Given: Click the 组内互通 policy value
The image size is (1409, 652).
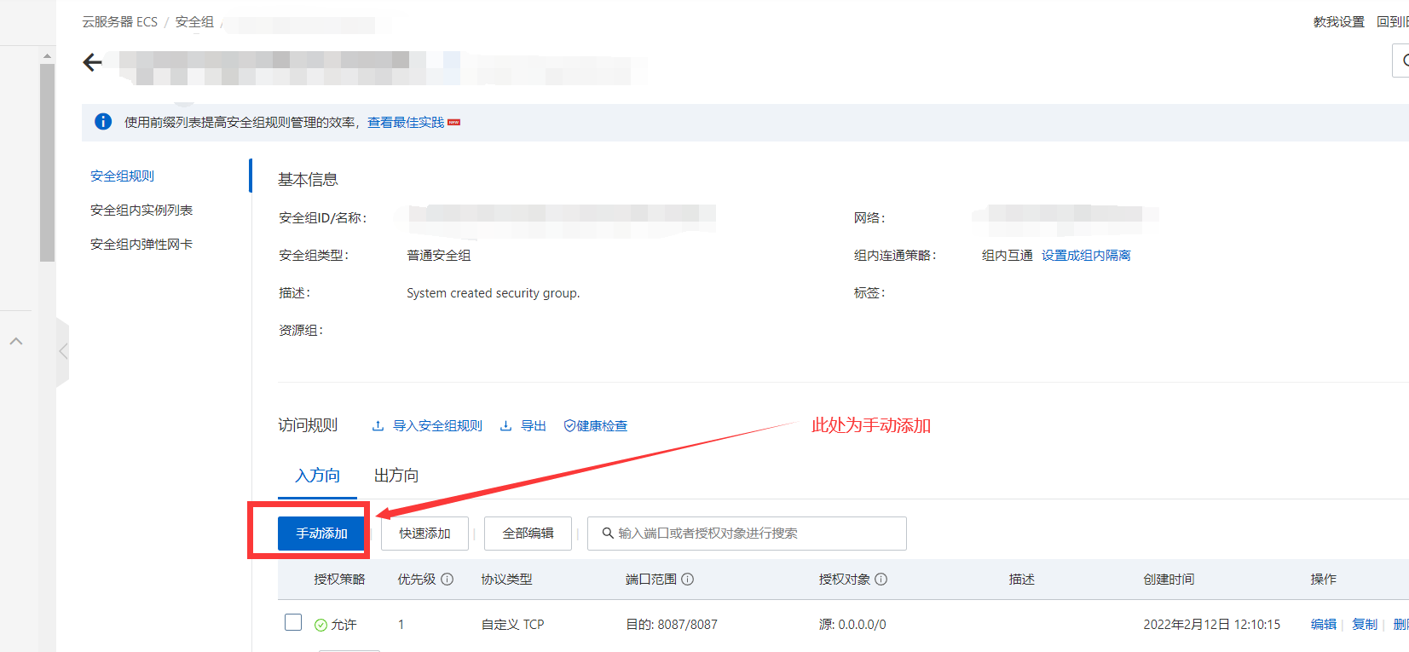Looking at the screenshot, I should pyautogui.click(x=1007, y=256).
